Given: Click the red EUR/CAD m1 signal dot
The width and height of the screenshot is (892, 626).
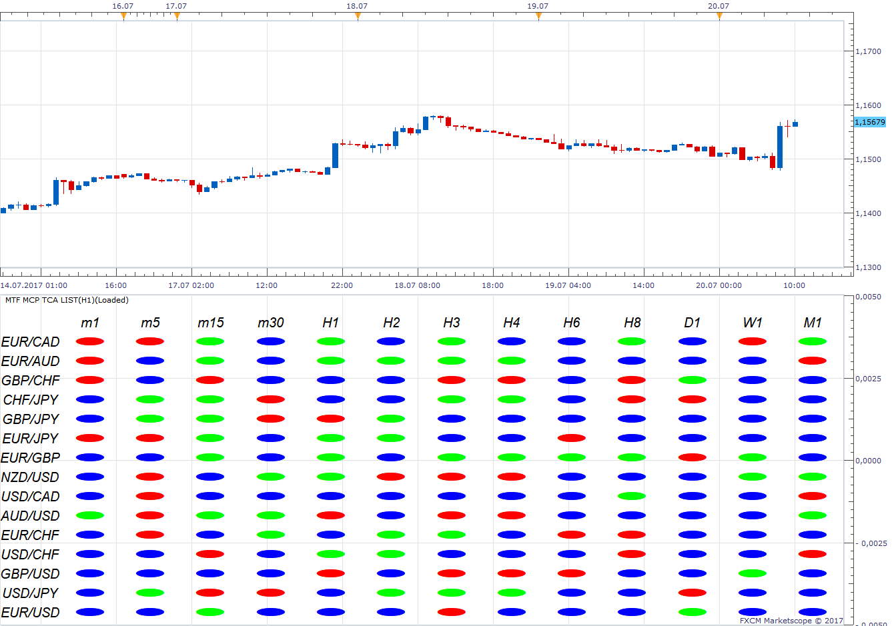Looking at the screenshot, I should (90, 341).
